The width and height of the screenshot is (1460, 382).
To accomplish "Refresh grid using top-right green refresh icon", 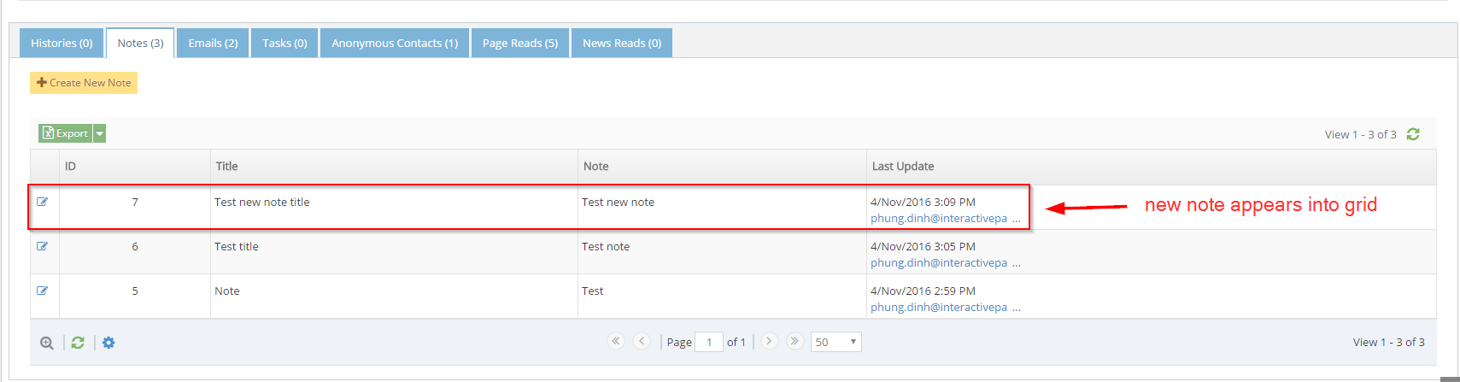I will 1413,134.
